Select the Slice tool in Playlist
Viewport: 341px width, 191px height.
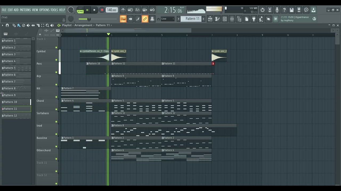point(38,25)
